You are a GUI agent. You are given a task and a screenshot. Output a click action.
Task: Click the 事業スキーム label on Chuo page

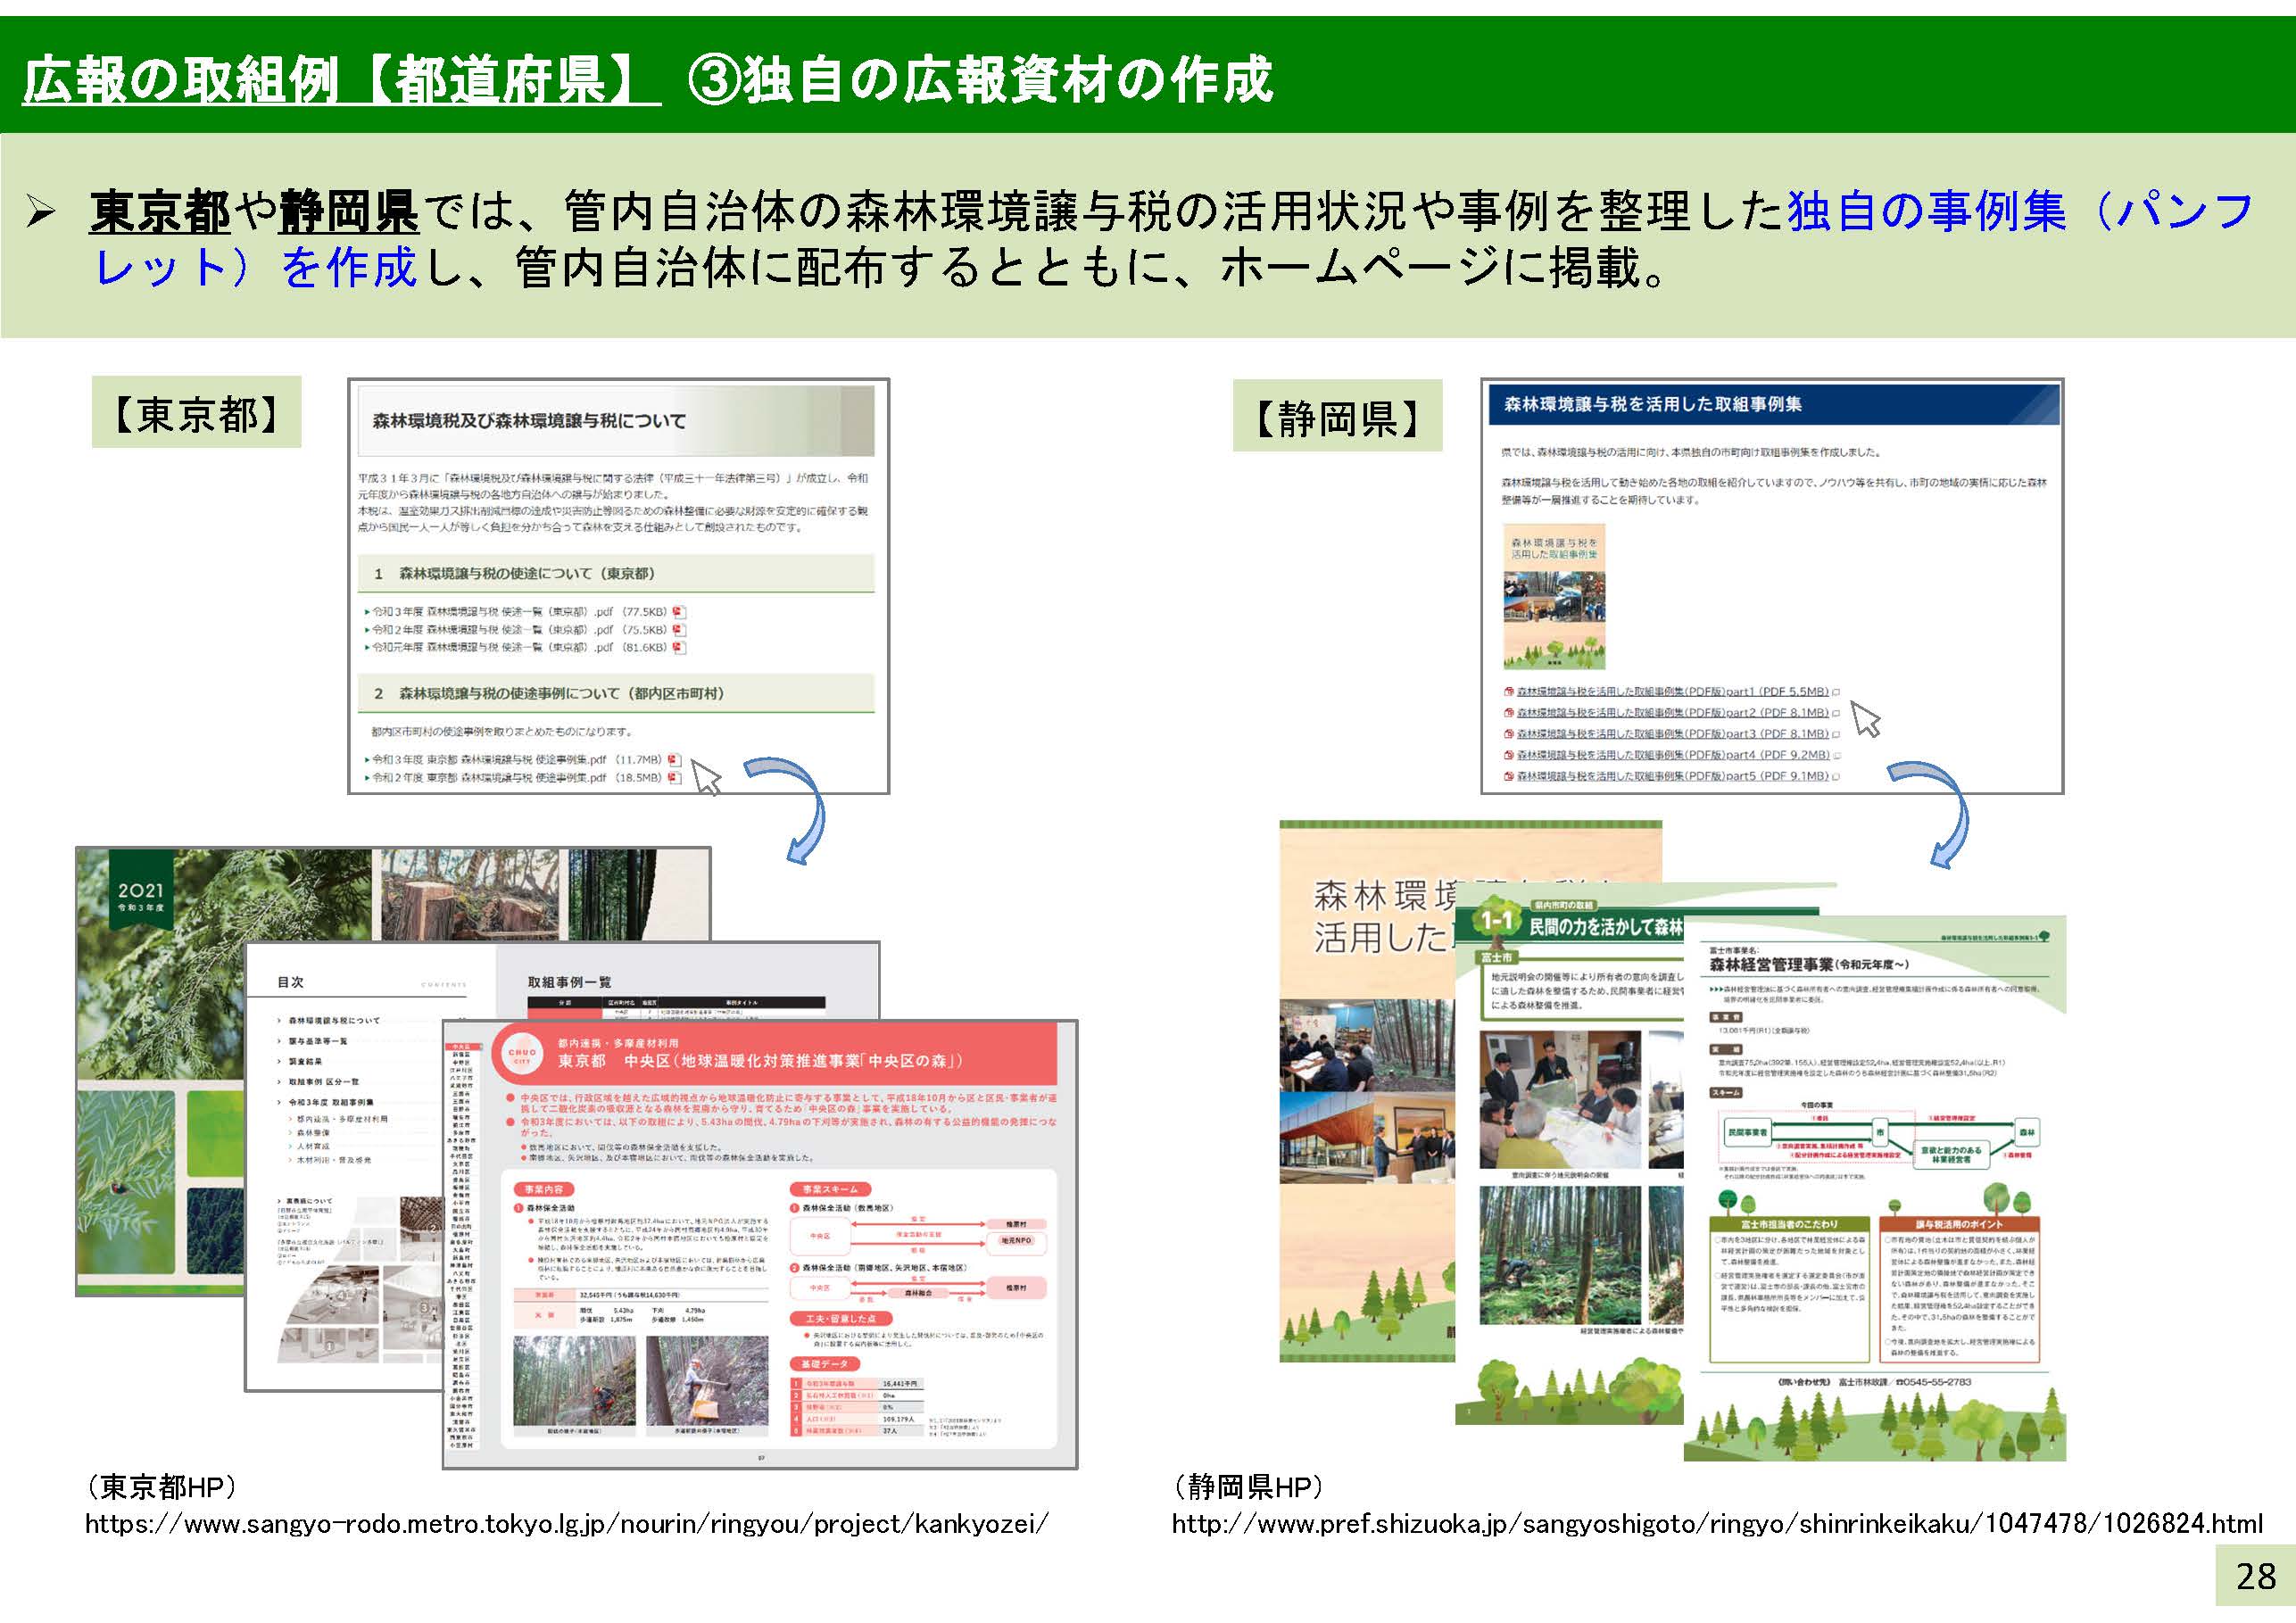pyautogui.click(x=830, y=1189)
